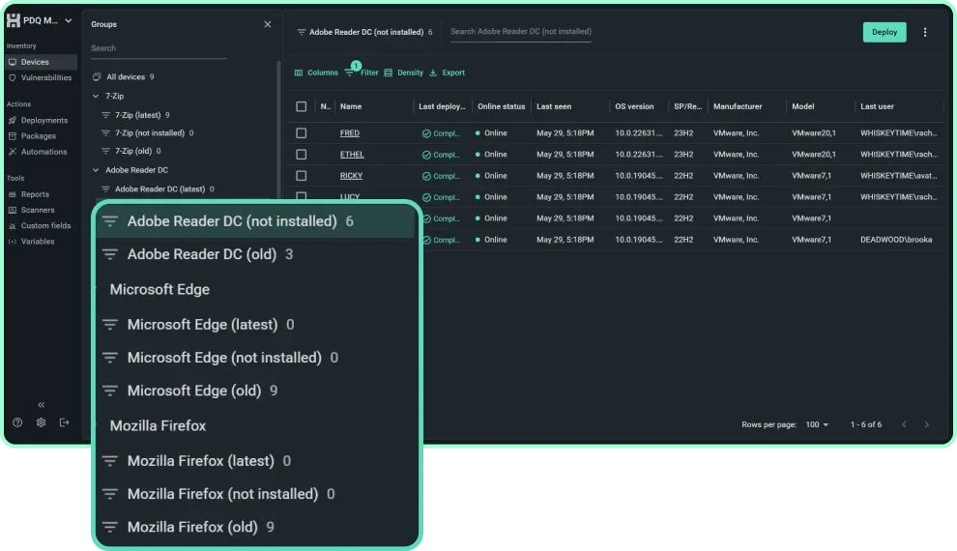Click the search field for Adobe Reader DC devices

tap(521, 32)
